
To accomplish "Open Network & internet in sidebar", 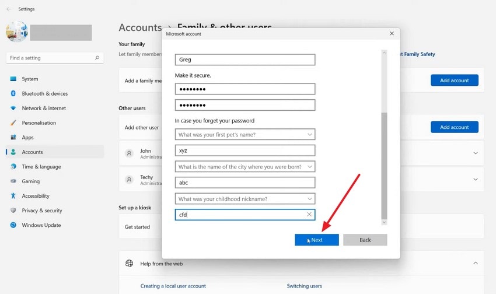I will point(55,108).
